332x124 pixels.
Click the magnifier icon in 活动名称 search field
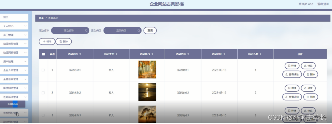[x=86, y=30]
